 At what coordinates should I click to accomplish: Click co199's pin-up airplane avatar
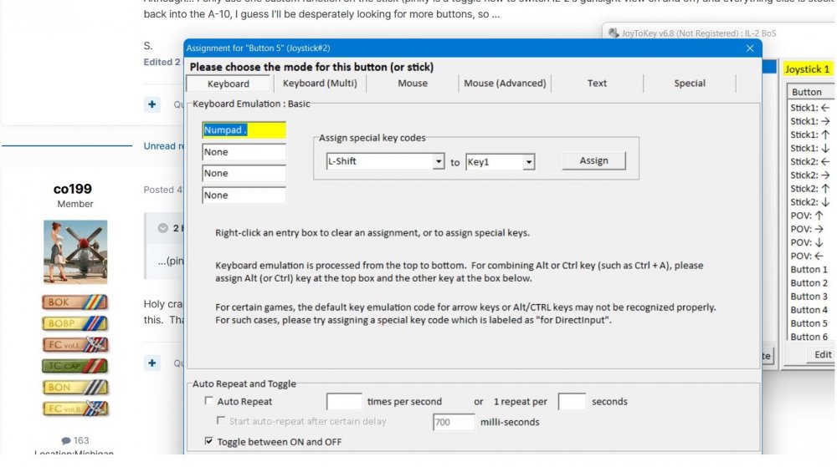click(75, 251)
